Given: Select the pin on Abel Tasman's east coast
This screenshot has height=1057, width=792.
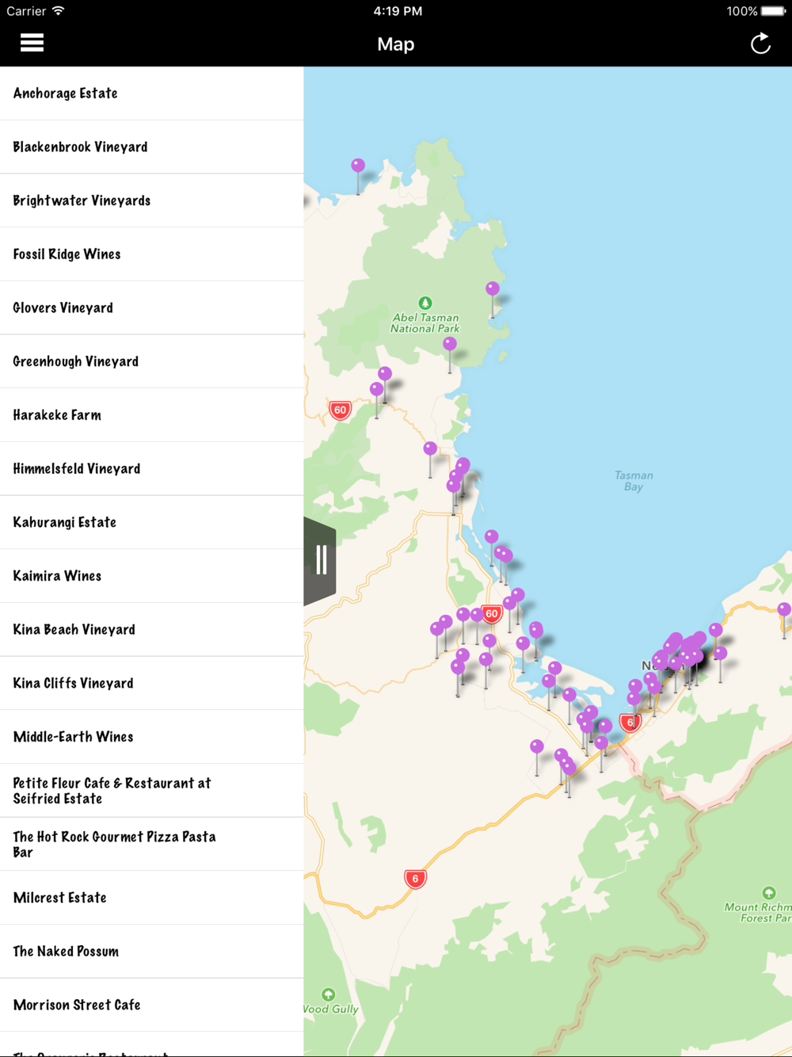Looking at the screenshot, I should point(493,288).
